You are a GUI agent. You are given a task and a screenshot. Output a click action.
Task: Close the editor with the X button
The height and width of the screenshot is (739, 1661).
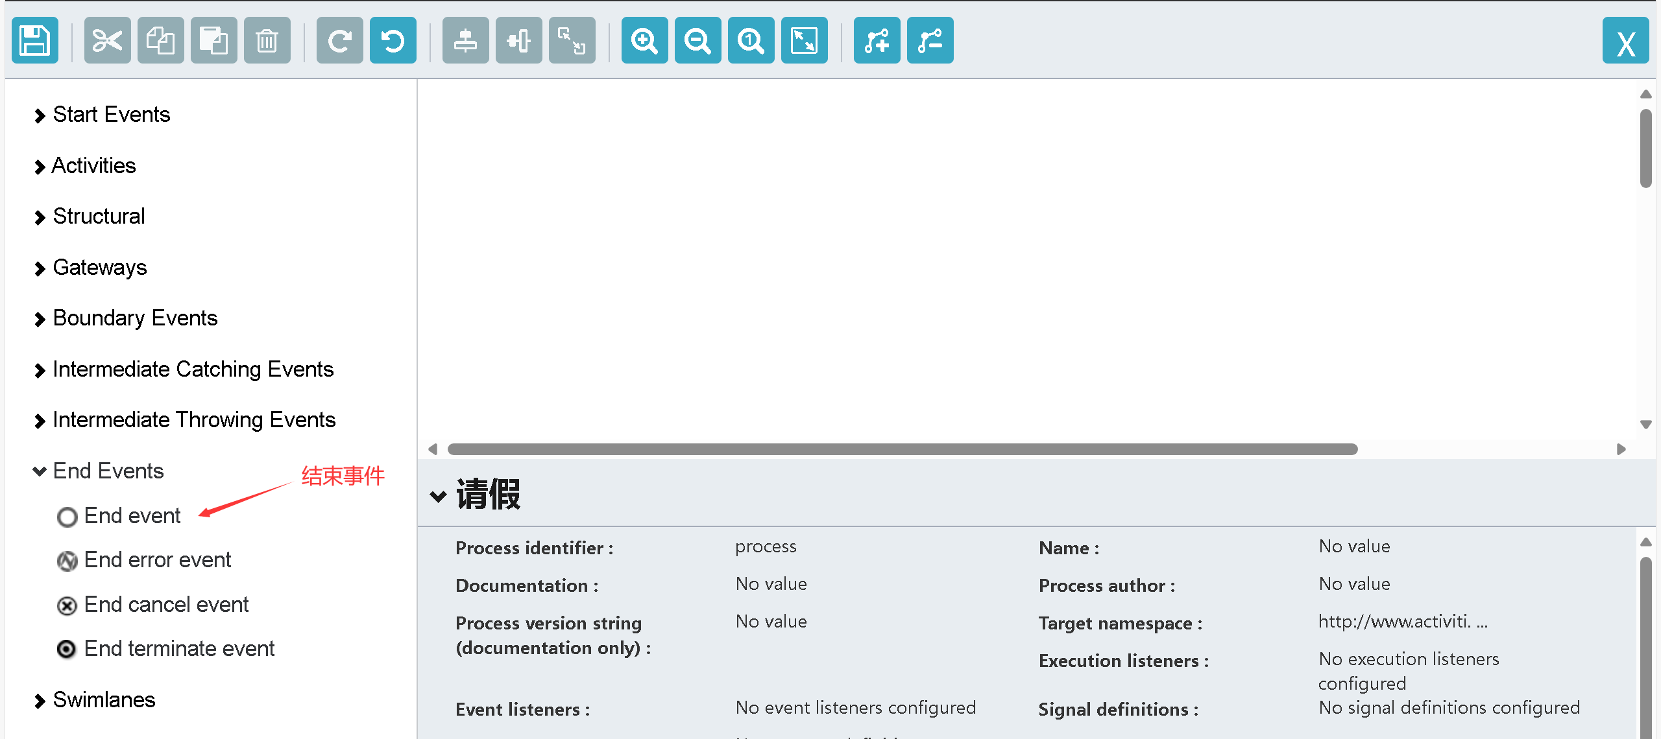tap(1625, 41)
